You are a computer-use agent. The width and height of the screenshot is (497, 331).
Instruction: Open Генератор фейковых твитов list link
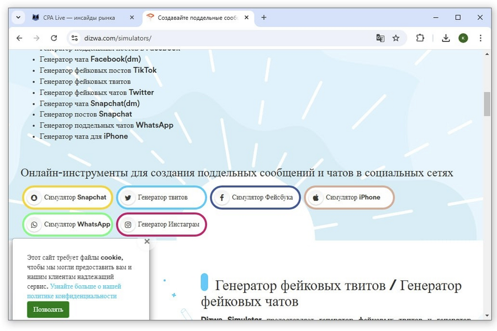pos(85,82)
